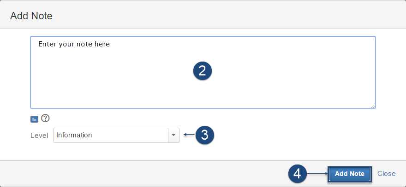Click the blue note template icon
This screenshot has height=187, width=406.
tap(34, 119)
